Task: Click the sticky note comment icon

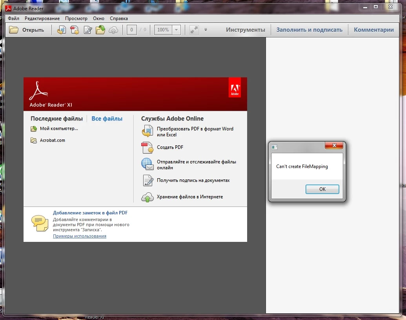Action: point(40,223)
